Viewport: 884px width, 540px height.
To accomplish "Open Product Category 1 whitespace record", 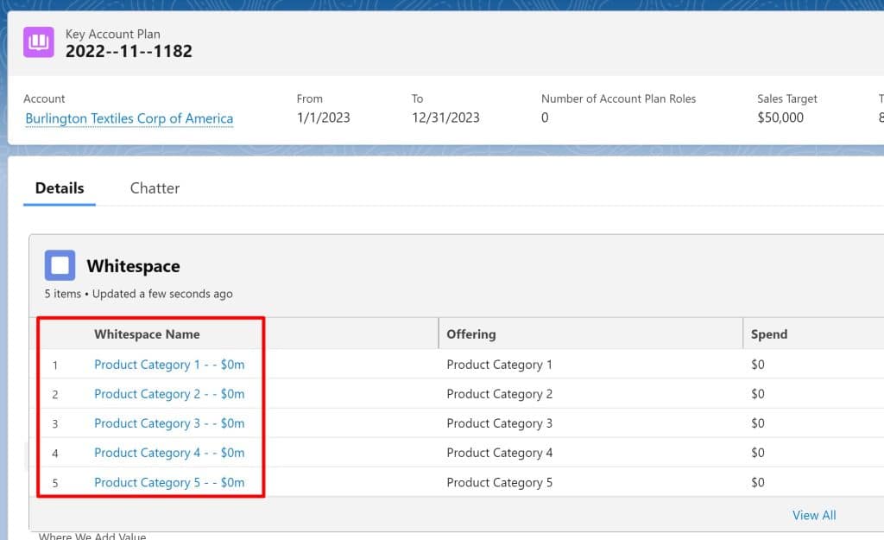I will click(x=169, y=365).
